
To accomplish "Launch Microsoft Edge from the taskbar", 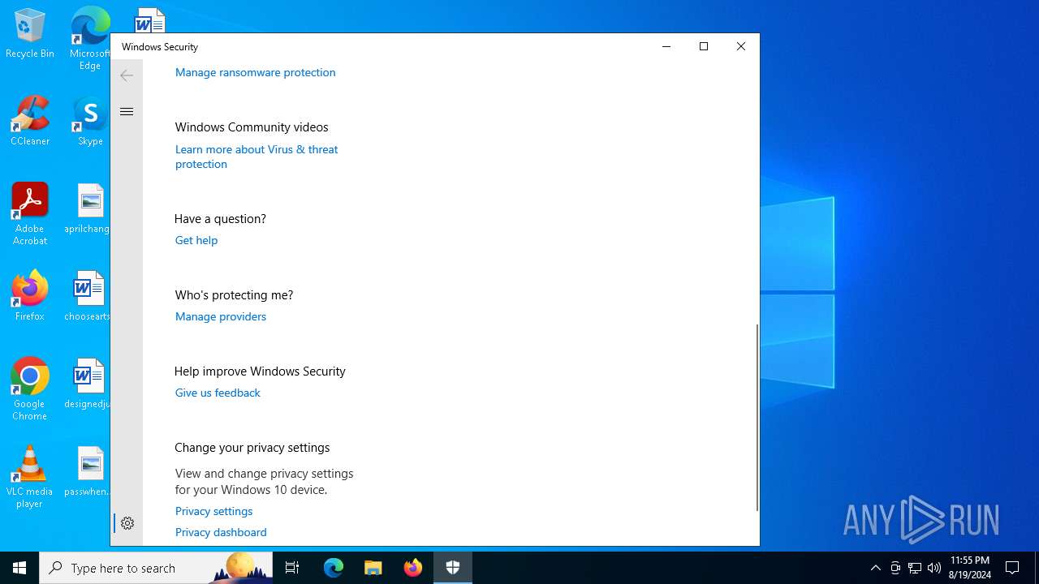I will (334, 568).
